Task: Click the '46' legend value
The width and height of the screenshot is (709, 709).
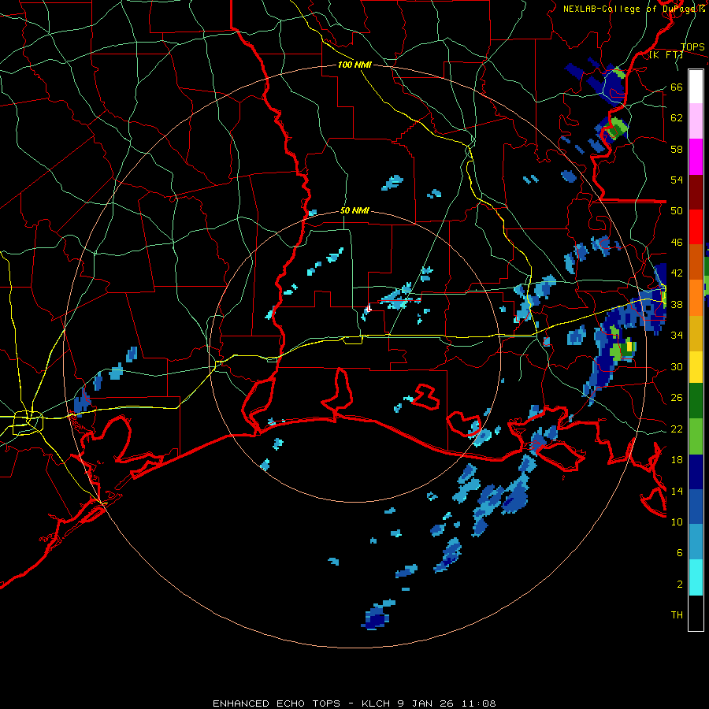Action: coord(677,243)
